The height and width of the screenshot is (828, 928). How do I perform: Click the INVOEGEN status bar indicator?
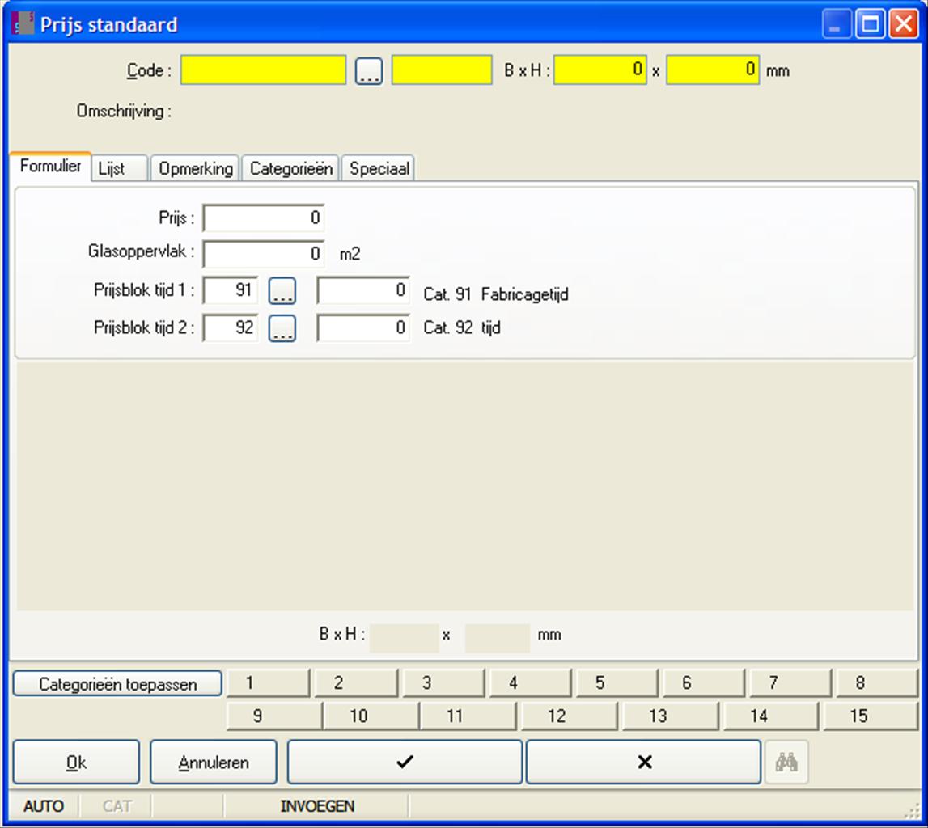pyautogui.click(x=317, y=806)
